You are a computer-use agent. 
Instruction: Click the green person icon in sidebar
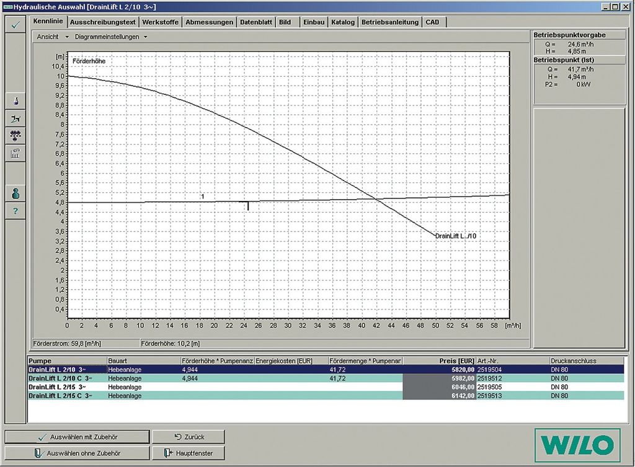click(16, 193)
